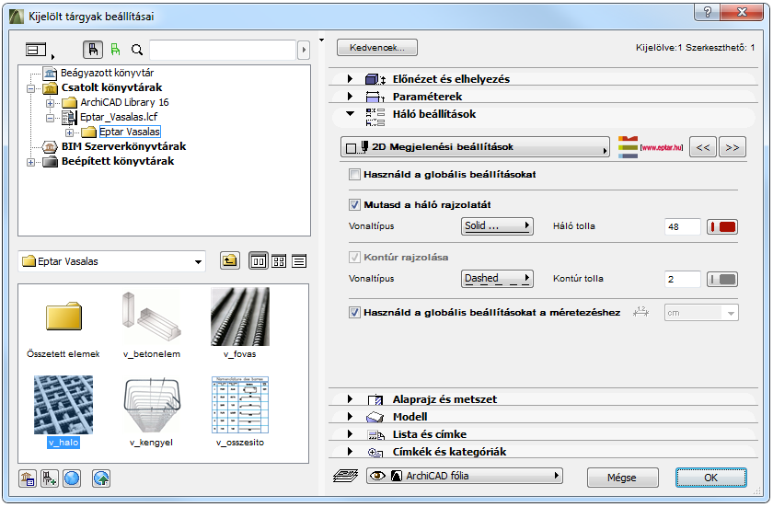Collapse Csatolt könyvtárak tree node
Viewport: 773px width, 507px height.
coord(30,88)
